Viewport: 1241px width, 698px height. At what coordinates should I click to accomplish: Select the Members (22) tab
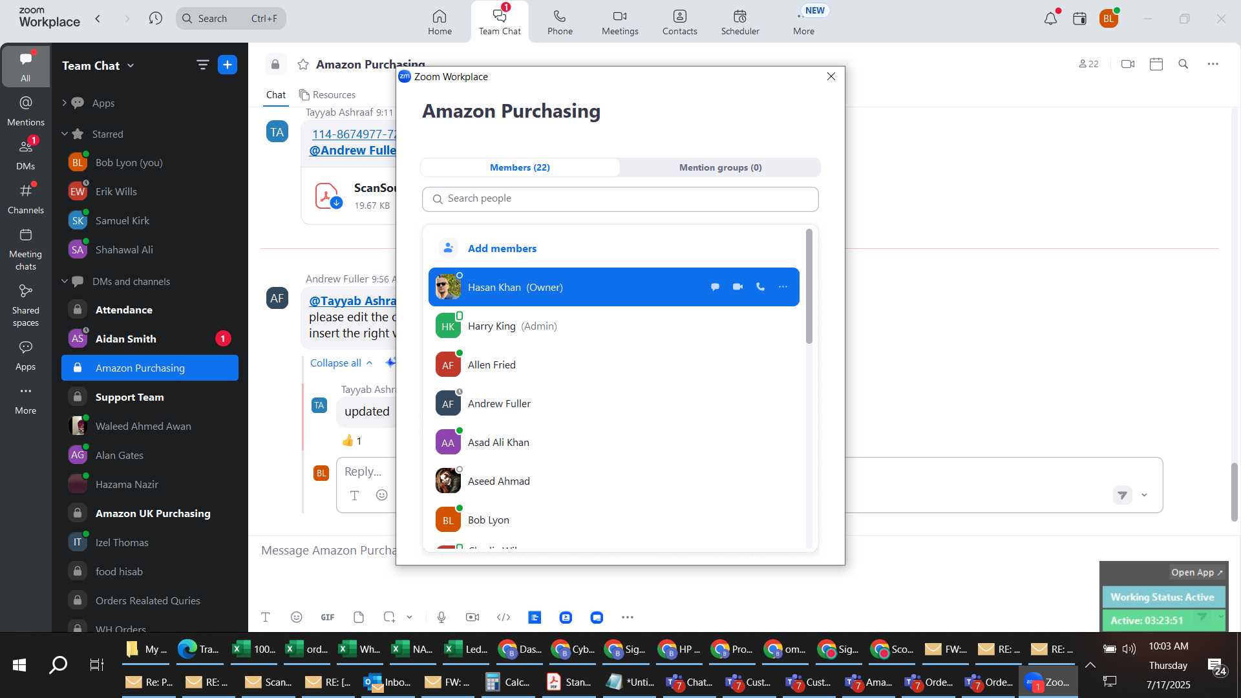click(520, 167)
